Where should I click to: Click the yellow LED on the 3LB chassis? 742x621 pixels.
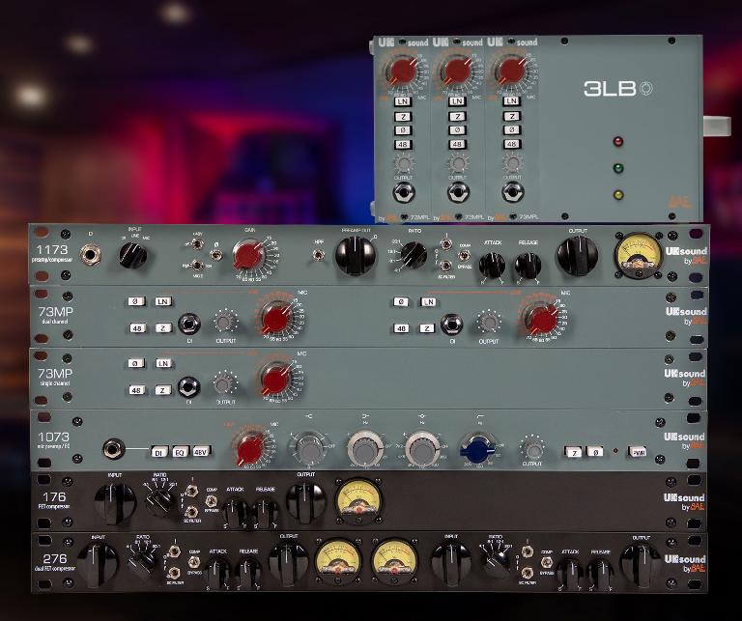tap(618, 194)
